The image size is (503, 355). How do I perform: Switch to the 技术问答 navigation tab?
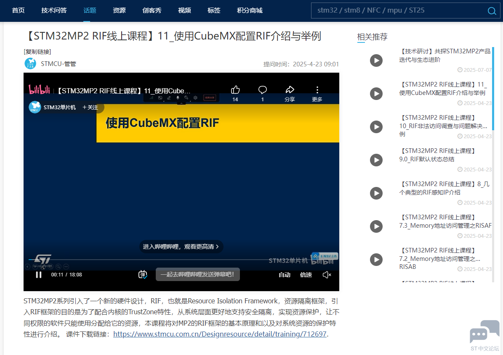(54, 11)
